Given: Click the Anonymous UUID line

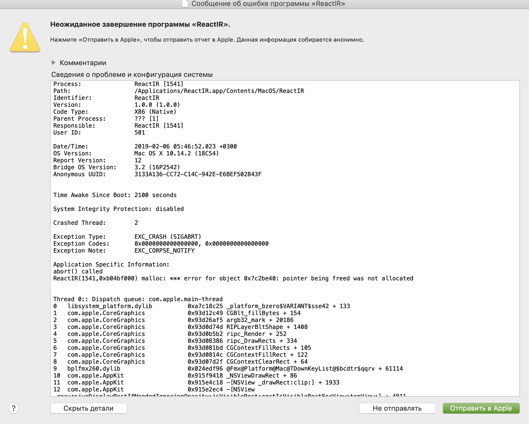Looking at the screenshot, I should pos(157,174).
